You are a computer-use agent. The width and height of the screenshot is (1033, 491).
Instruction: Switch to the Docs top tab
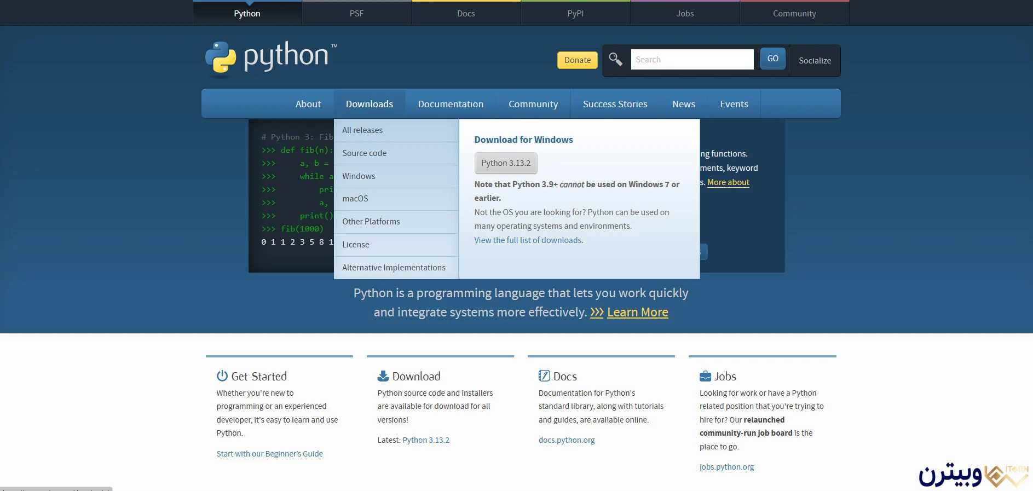pos(466,13)
